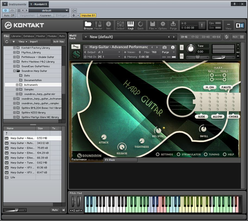Click the instrument volume slider
This screenshot has height=221, width=248.
pos(223,58)
